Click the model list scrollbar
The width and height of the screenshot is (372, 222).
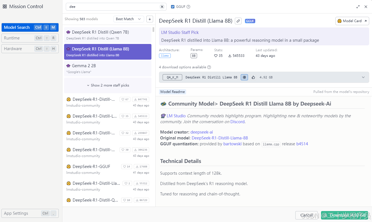(x=153, y=30)
